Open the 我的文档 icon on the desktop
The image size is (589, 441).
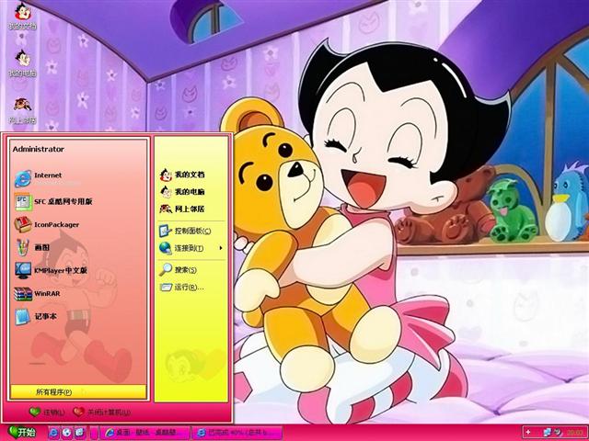(x=22, y=17)
